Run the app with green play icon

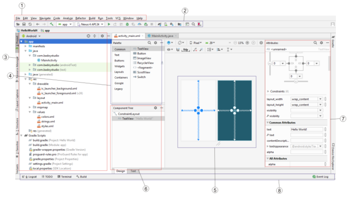pyautogui.click(x=109, y=24)
